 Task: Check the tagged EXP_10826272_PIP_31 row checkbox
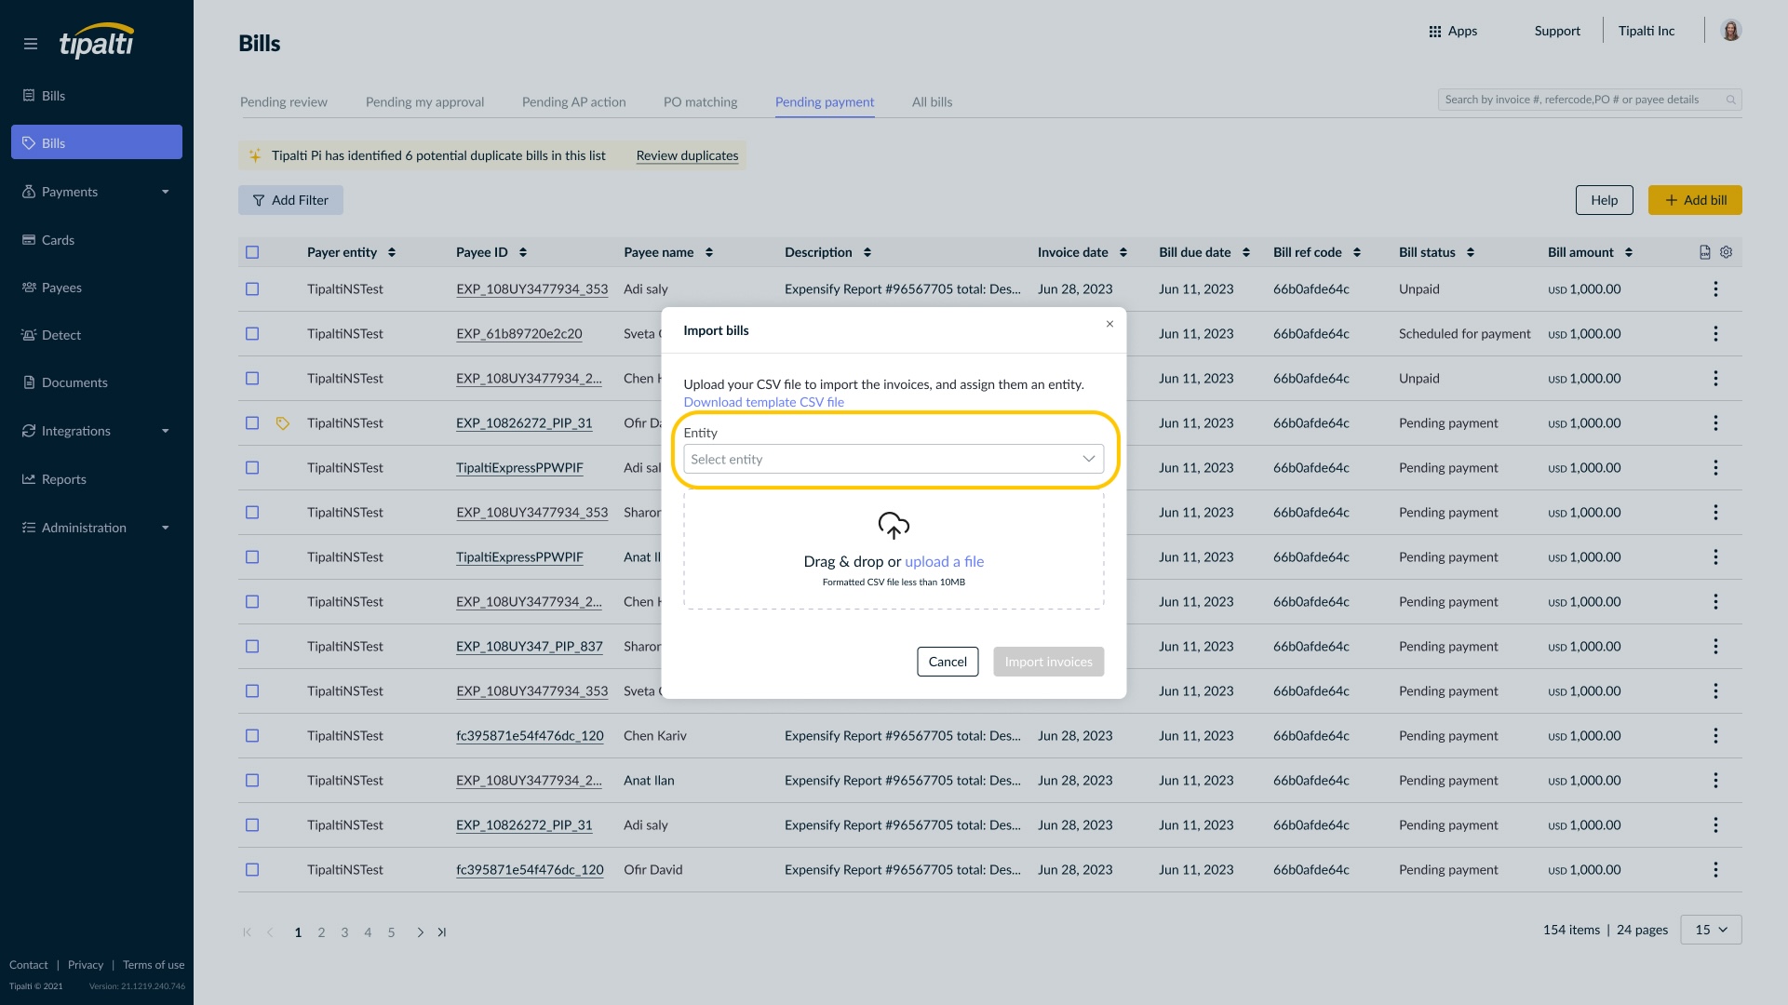[252, 423]
